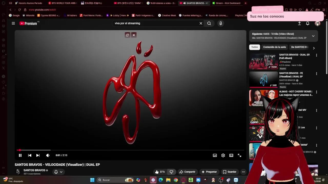
Task: Share the video via Compartir
Action: [187, 172]
